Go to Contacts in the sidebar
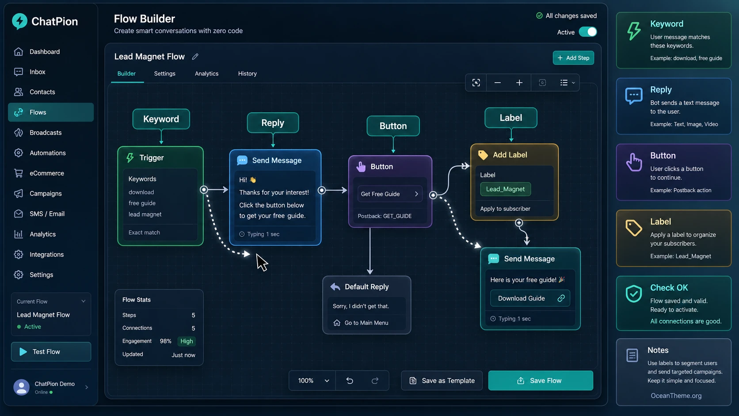 click(51, 92)
